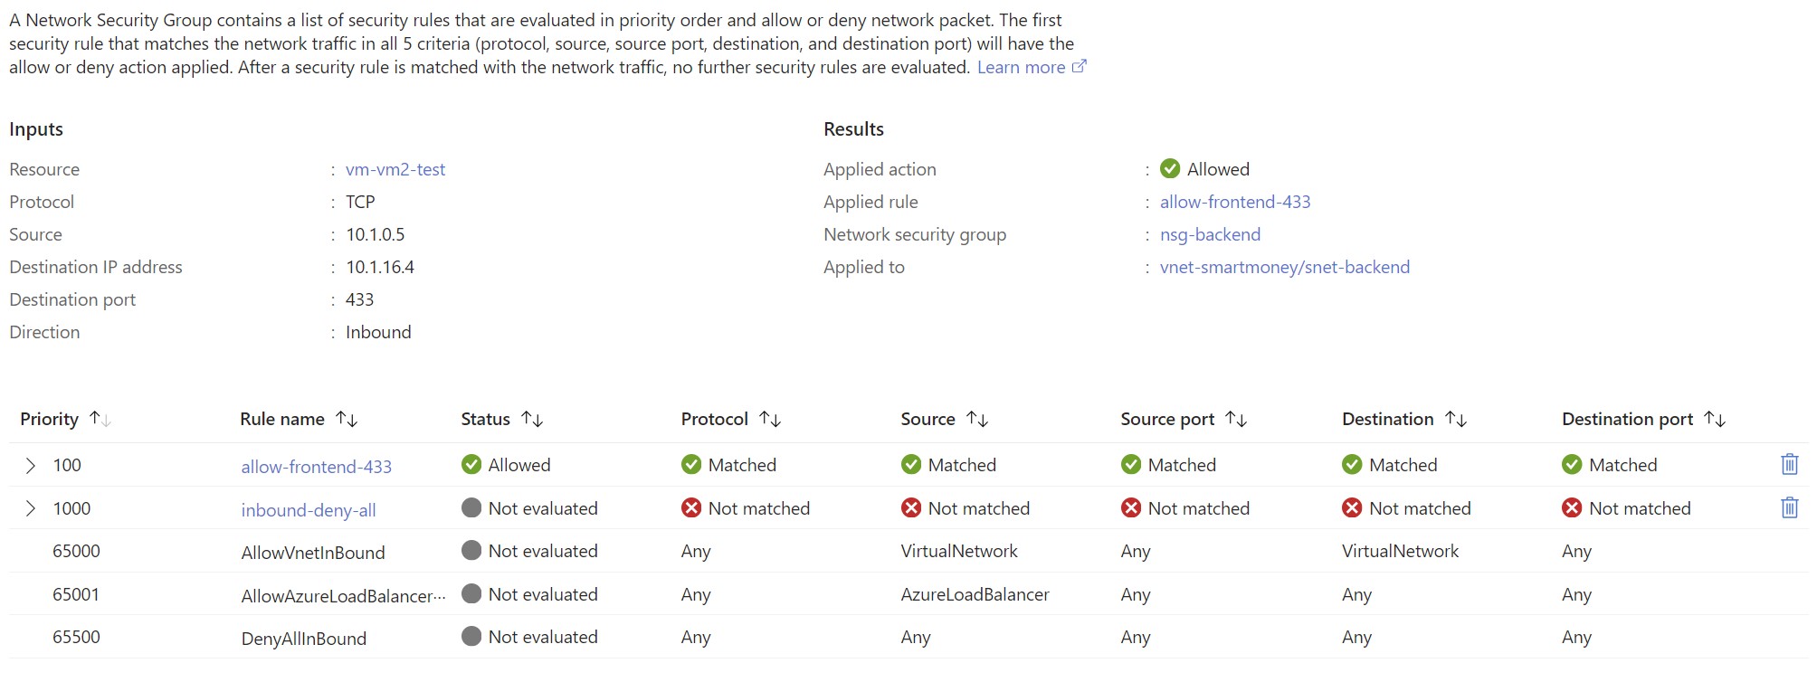Sort by Status arrows icon

coord(532,419)
